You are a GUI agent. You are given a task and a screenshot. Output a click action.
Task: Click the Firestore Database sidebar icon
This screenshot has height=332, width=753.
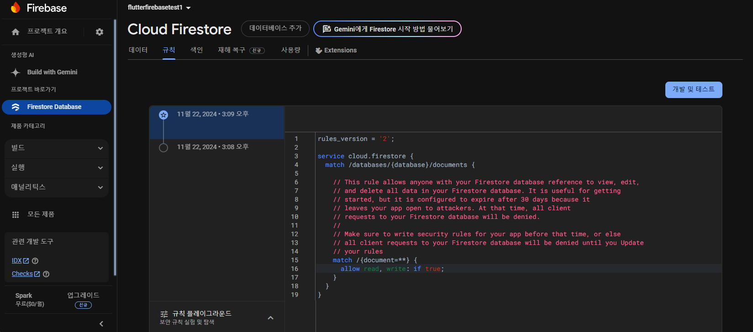point(16,107)
